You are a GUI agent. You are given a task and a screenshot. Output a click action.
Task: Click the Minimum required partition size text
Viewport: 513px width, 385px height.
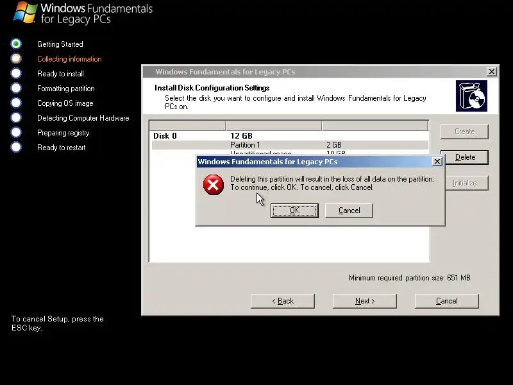tap(410, 278)
